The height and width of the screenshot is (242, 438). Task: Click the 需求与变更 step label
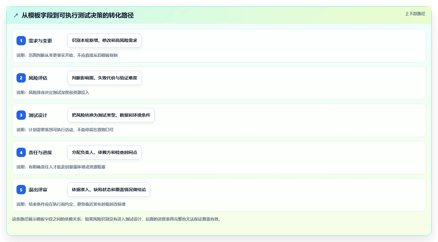click(40, 41)
